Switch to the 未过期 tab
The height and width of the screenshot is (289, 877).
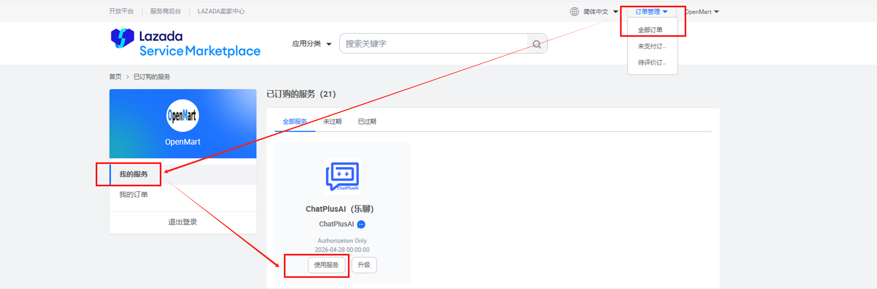(x=332, y=122)
